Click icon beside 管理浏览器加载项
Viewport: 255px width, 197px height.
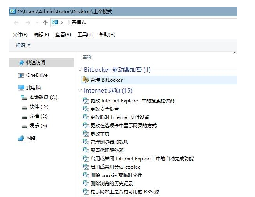[x=86, y=142]
